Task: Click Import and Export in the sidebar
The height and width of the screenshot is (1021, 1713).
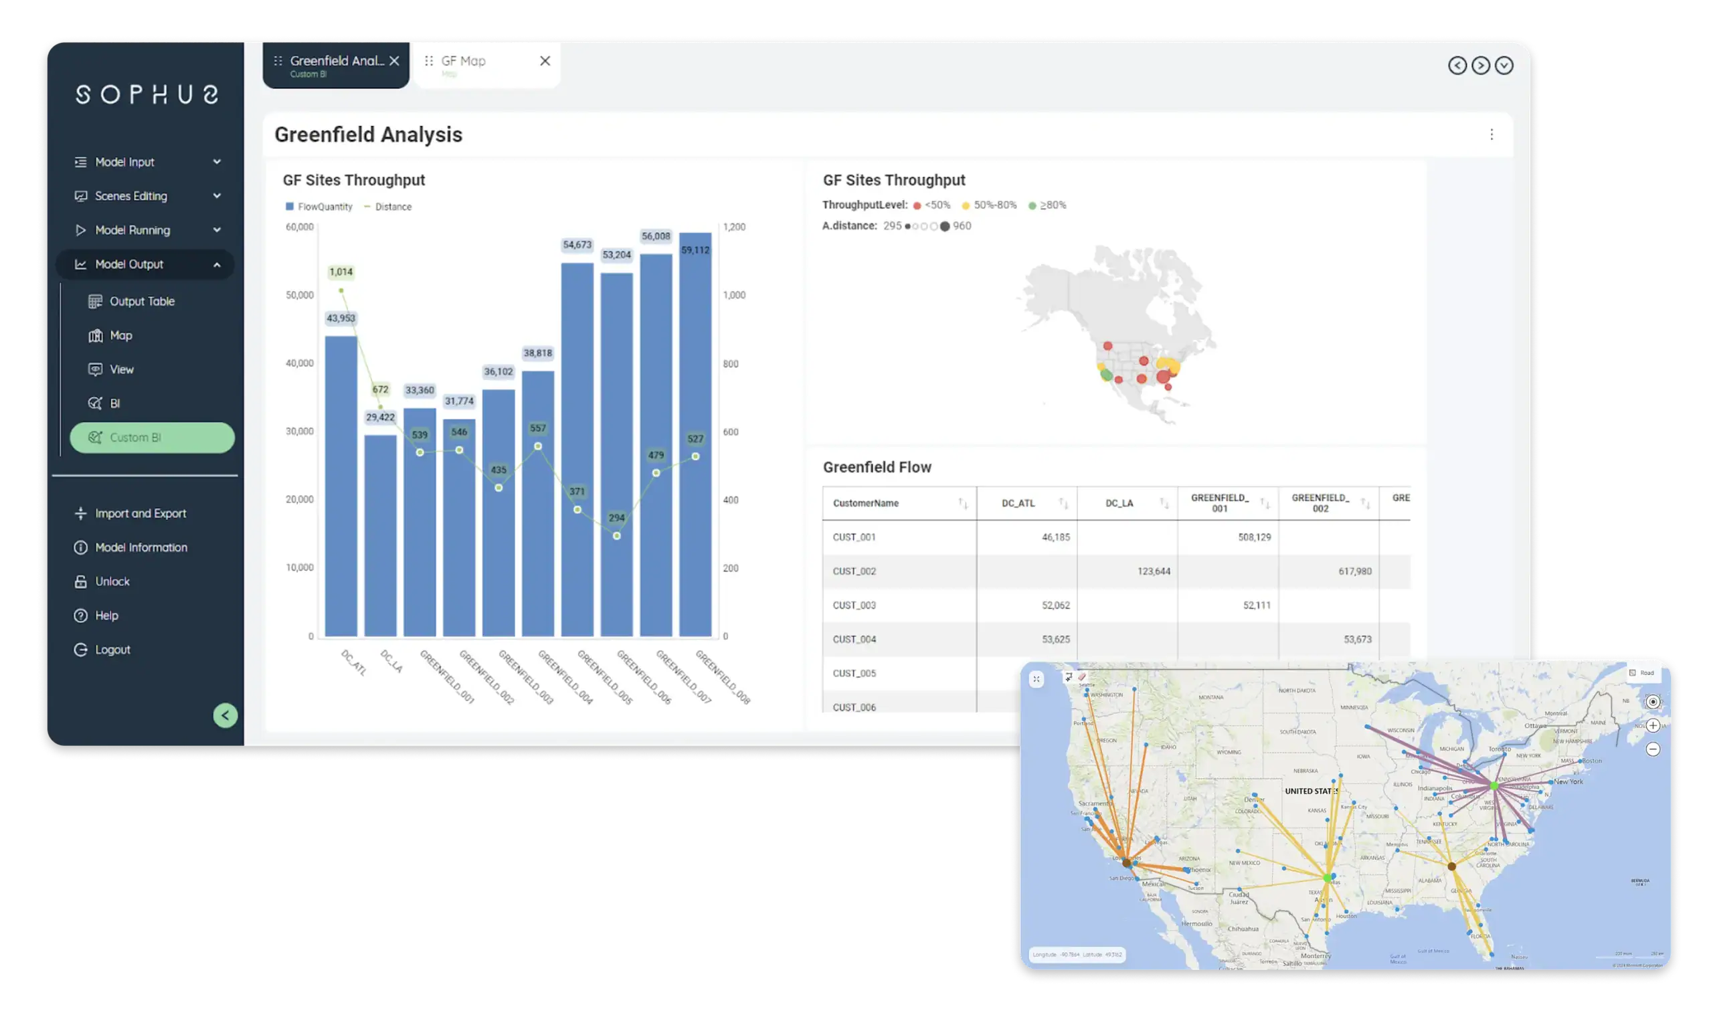Action: [141, 513]
